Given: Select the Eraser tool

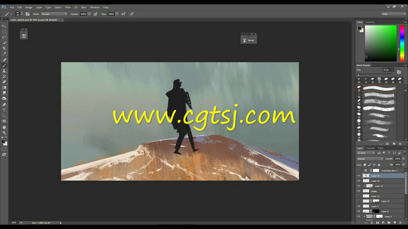Looking at the screenshot, I should pos(4,82).
